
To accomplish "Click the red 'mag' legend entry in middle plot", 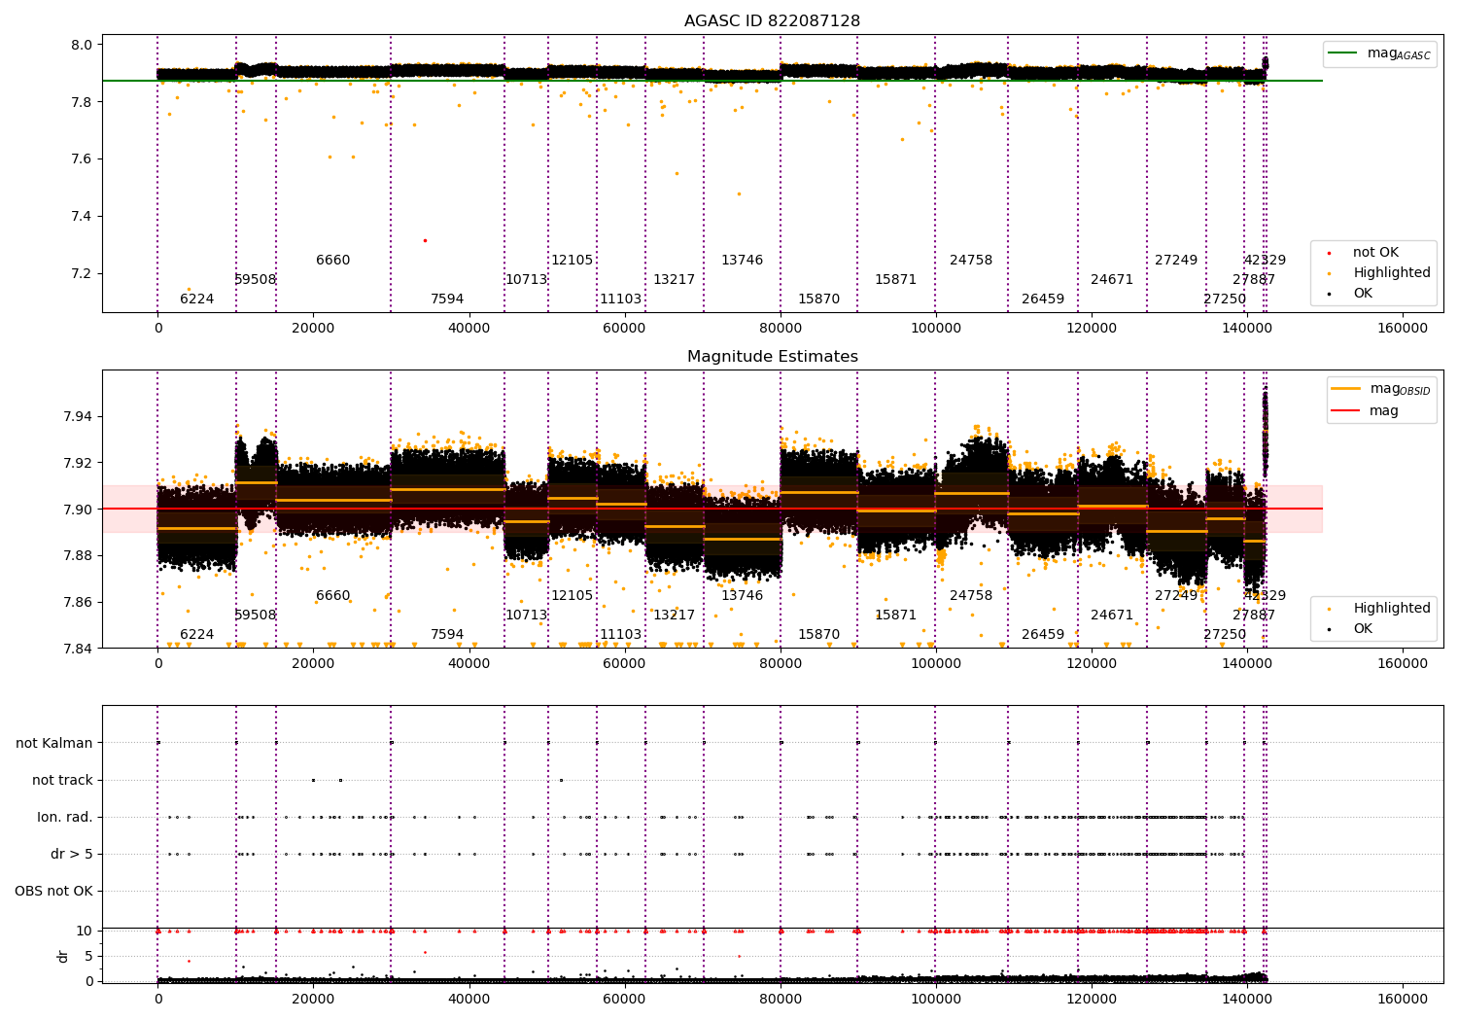I will 1366,411.
